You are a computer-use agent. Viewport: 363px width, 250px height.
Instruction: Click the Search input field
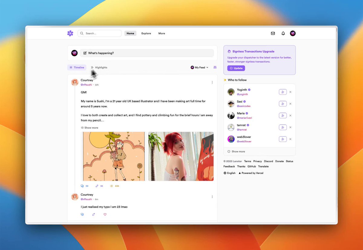[x=100, y=33]
